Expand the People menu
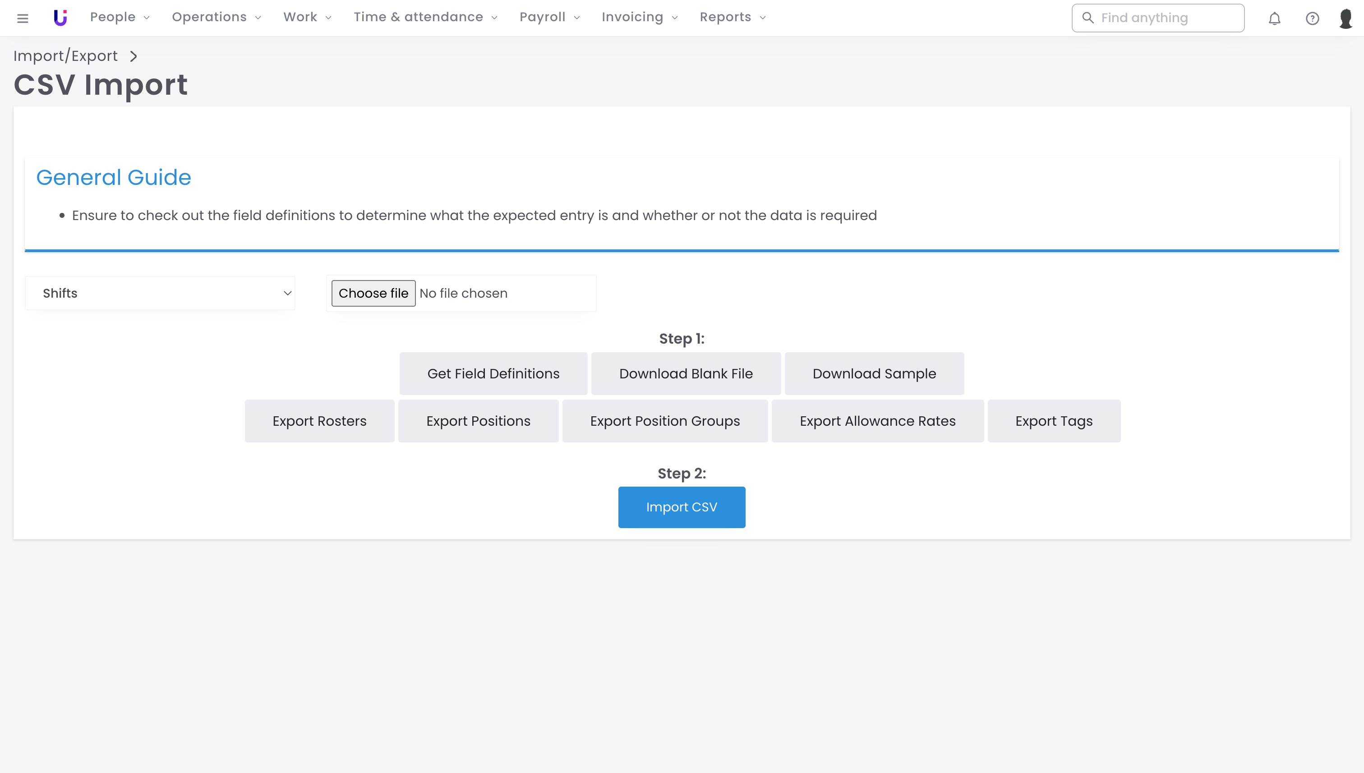The width and height of the screenshot is (1364, 773). [x=120, y=18]
